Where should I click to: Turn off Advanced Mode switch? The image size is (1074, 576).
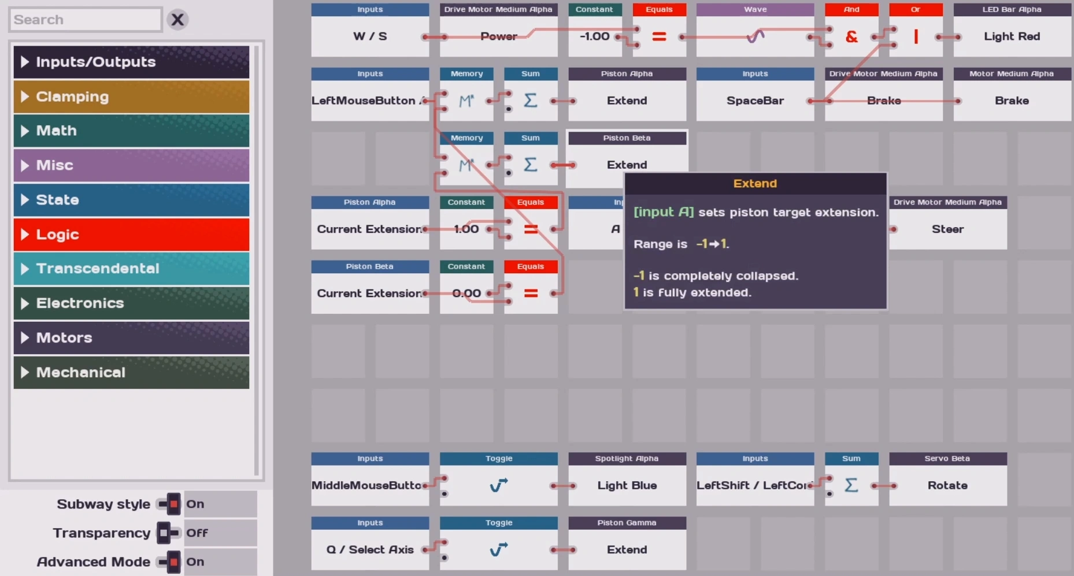coord(170,562)
